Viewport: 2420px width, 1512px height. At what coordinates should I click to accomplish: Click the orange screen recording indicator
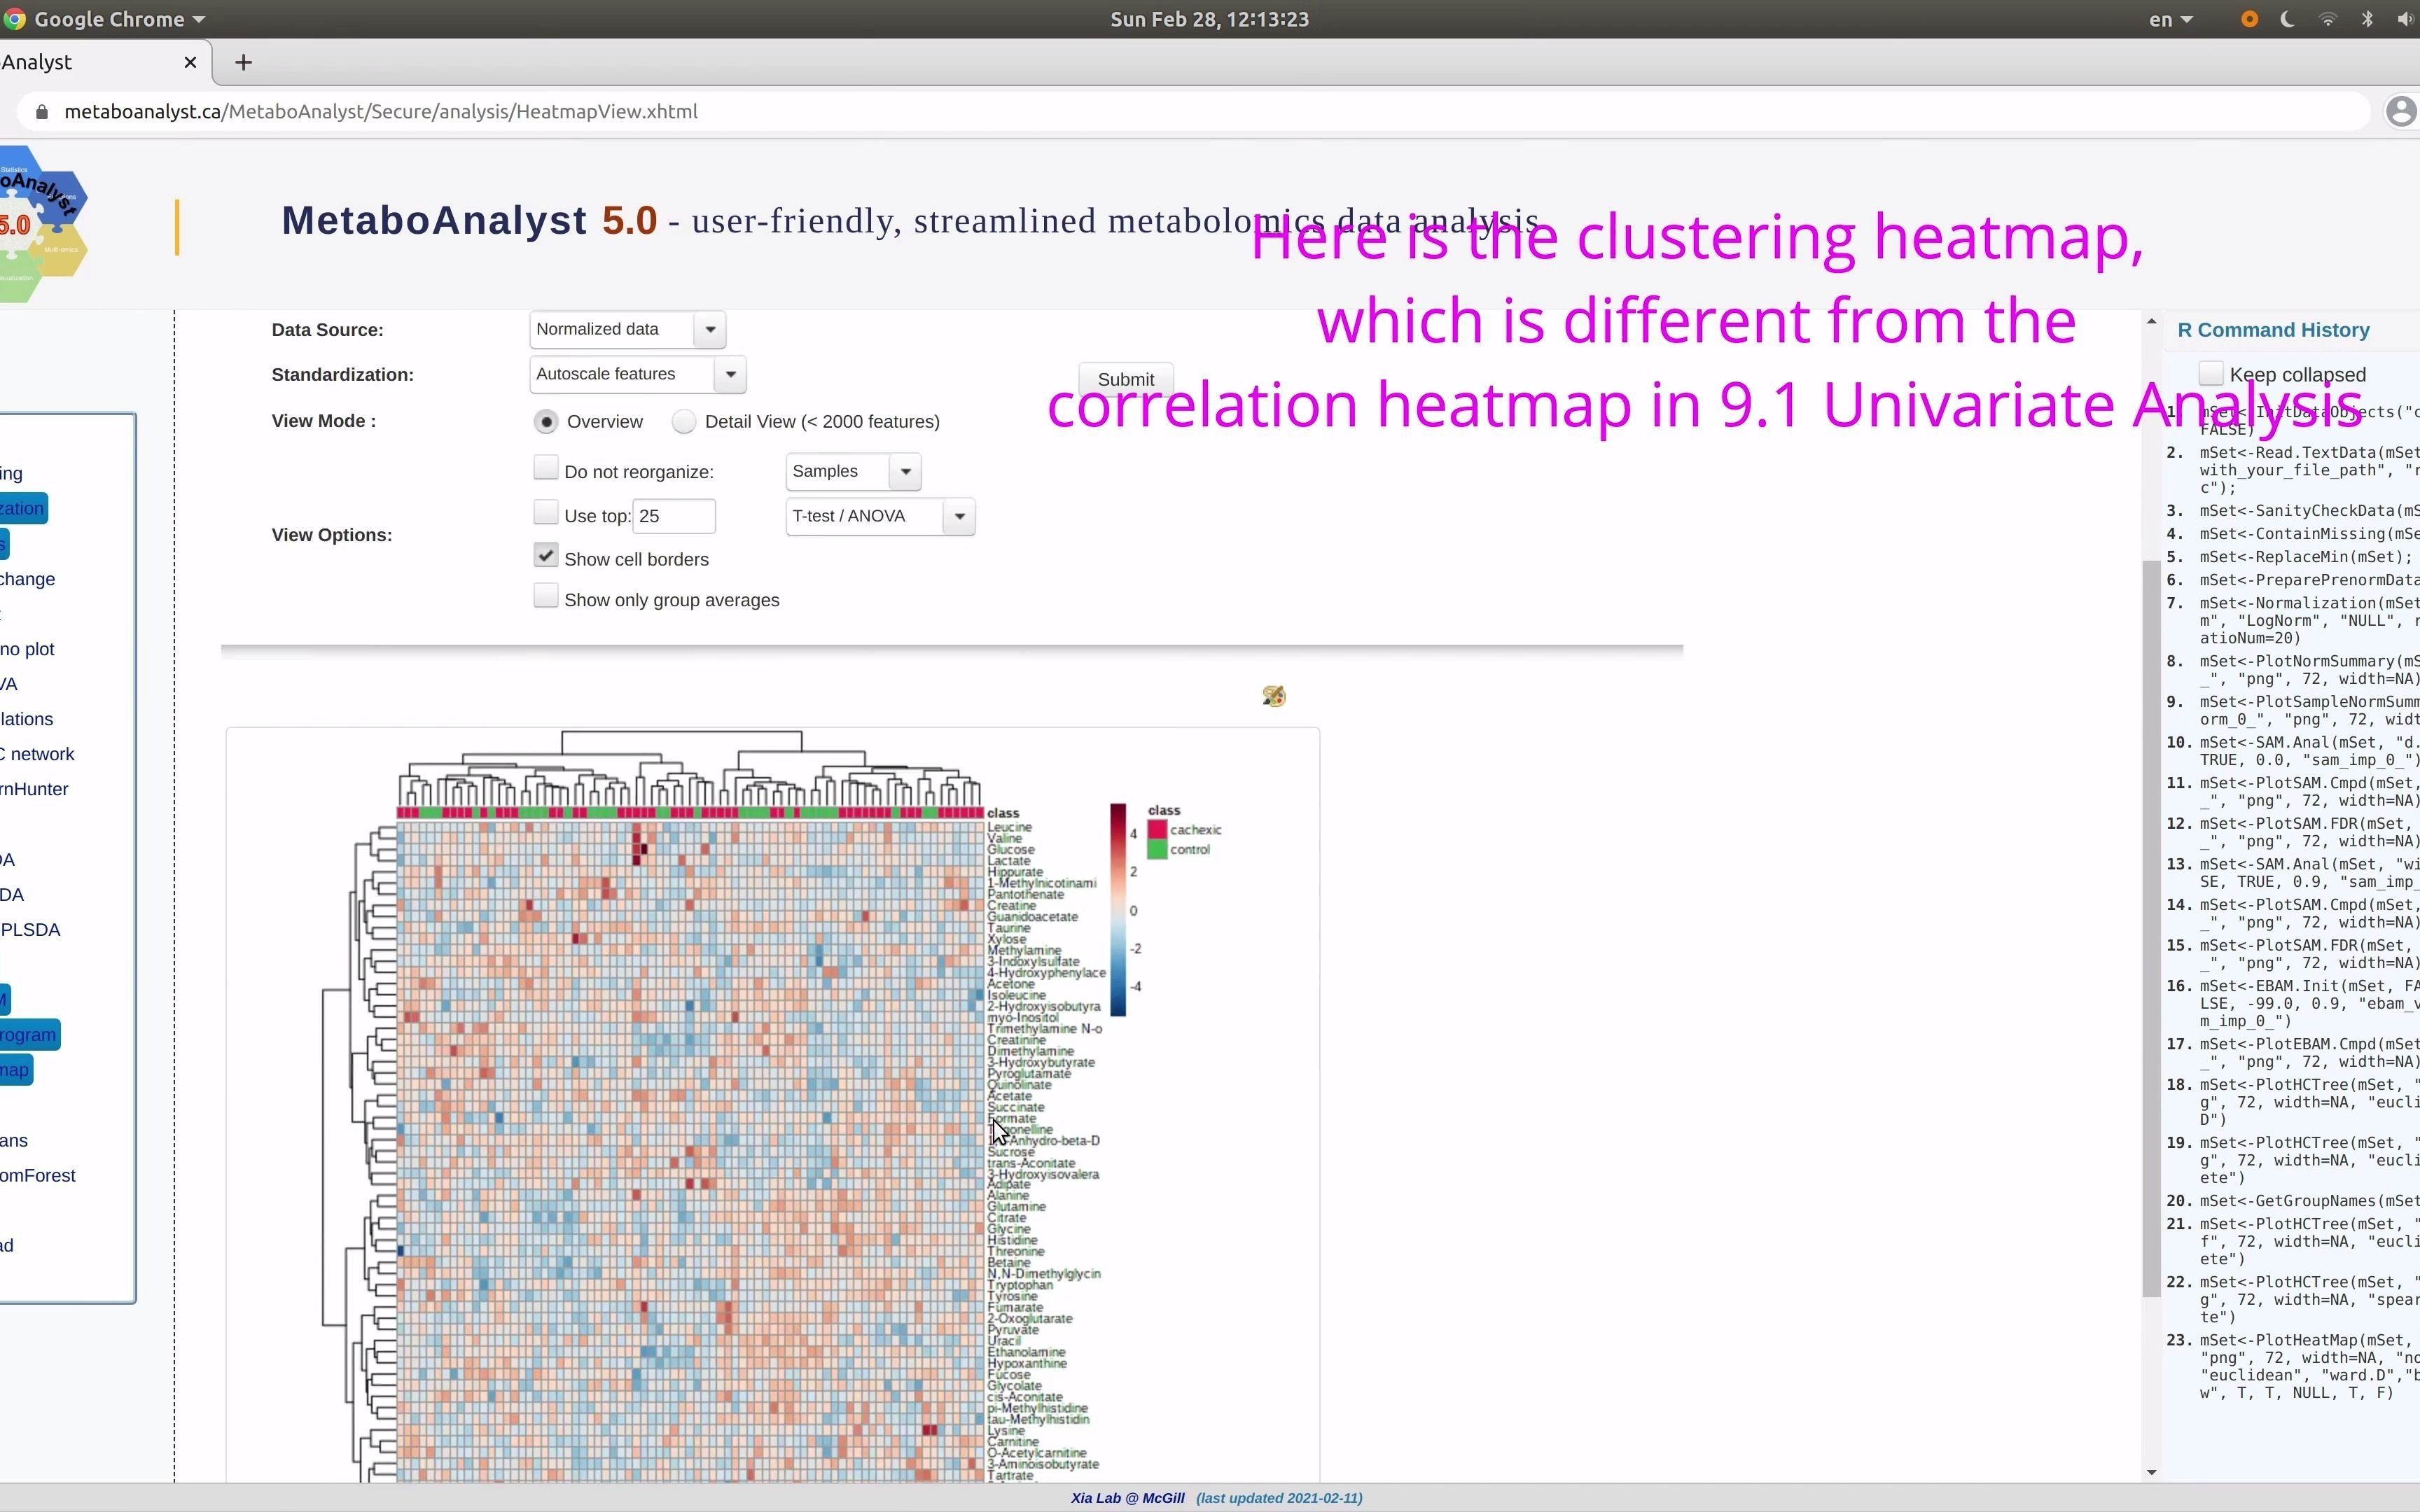click(x=2249, y=19)
